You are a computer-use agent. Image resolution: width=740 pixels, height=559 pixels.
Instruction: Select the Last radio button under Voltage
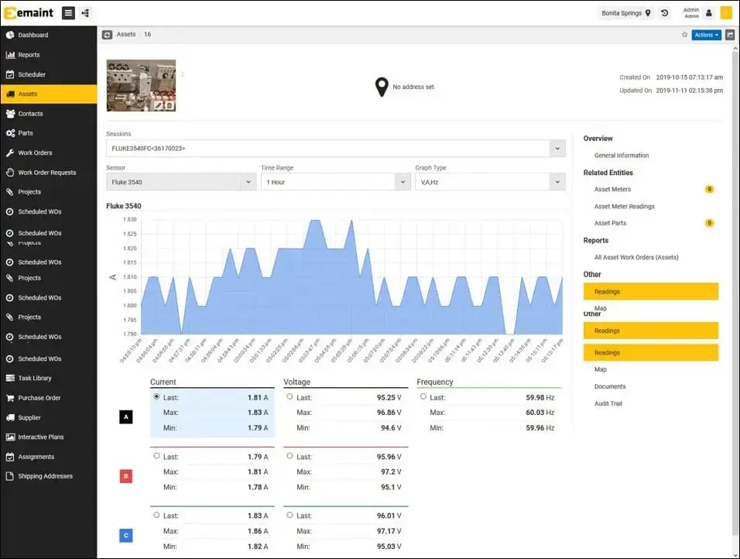click(x=289, y=397)
